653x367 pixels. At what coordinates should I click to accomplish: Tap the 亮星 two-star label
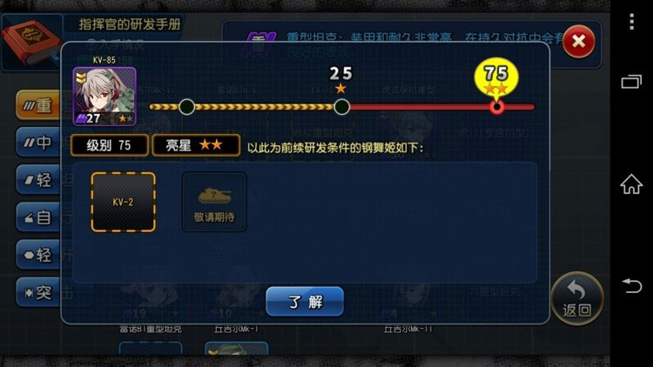coord(196,145)
